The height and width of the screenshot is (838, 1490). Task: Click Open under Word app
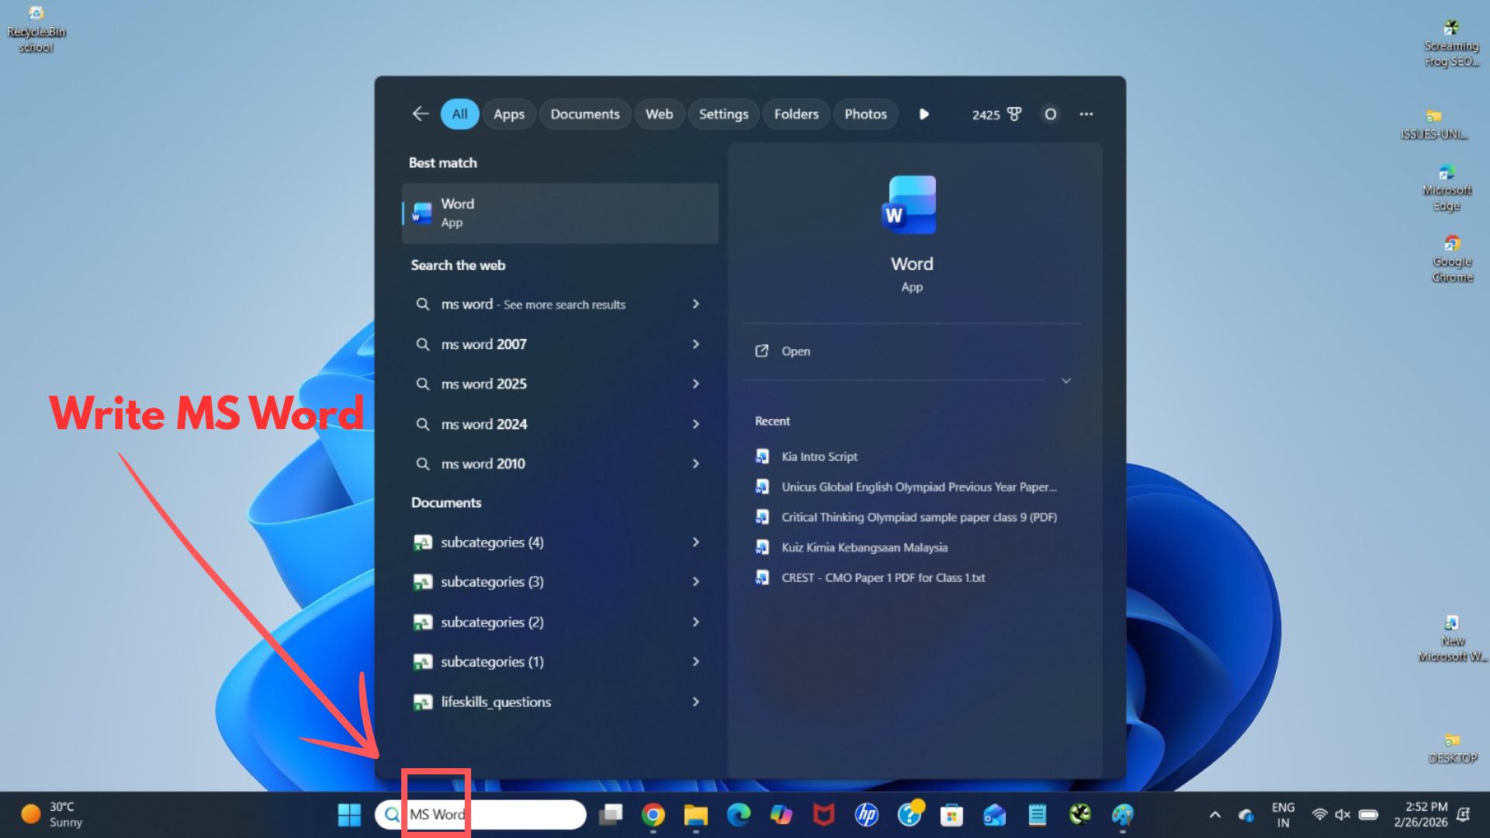tap(795, 351)
